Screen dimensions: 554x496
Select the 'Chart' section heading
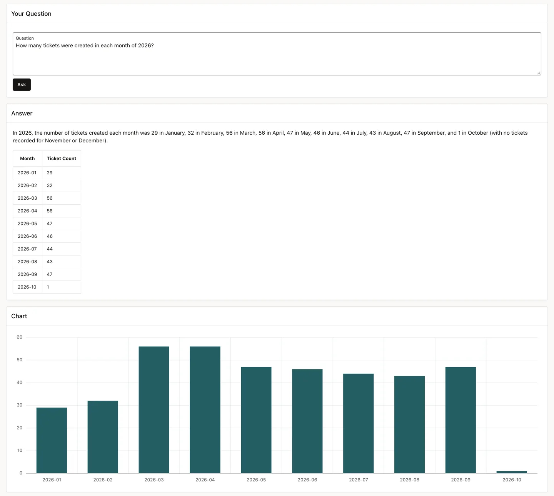pos(19,316)
